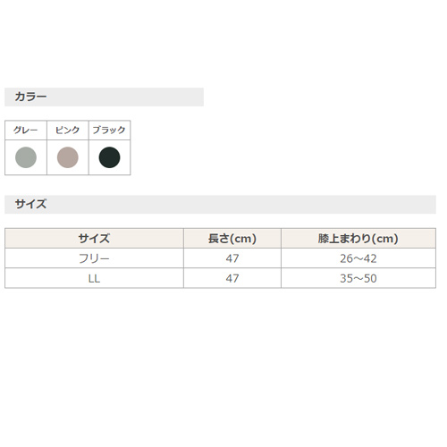Screen dimensions: 447x447
Task: Click the 35～50 knee measurement cell
Action: (x=358, y=278)
